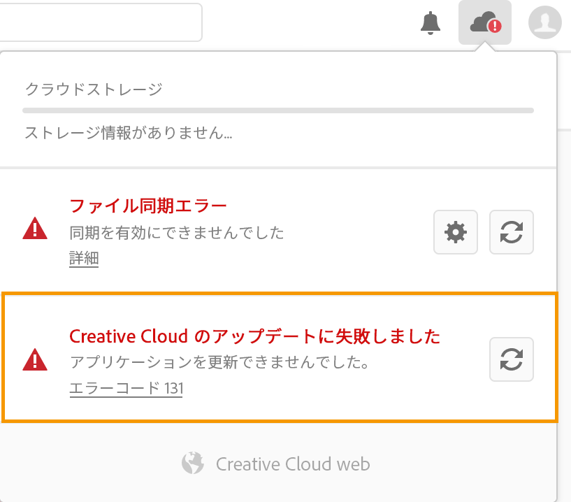Retry the Creative Cloud update
Image resolution: width=571 pixels, height=502 pixels.
(x=512, y=359)
